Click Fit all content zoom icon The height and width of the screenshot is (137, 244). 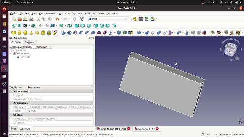(14, 25)
